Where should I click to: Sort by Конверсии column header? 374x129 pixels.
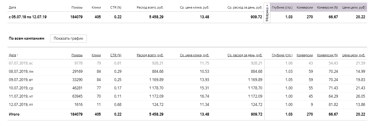pyautogui.click(x=305, y=55)
